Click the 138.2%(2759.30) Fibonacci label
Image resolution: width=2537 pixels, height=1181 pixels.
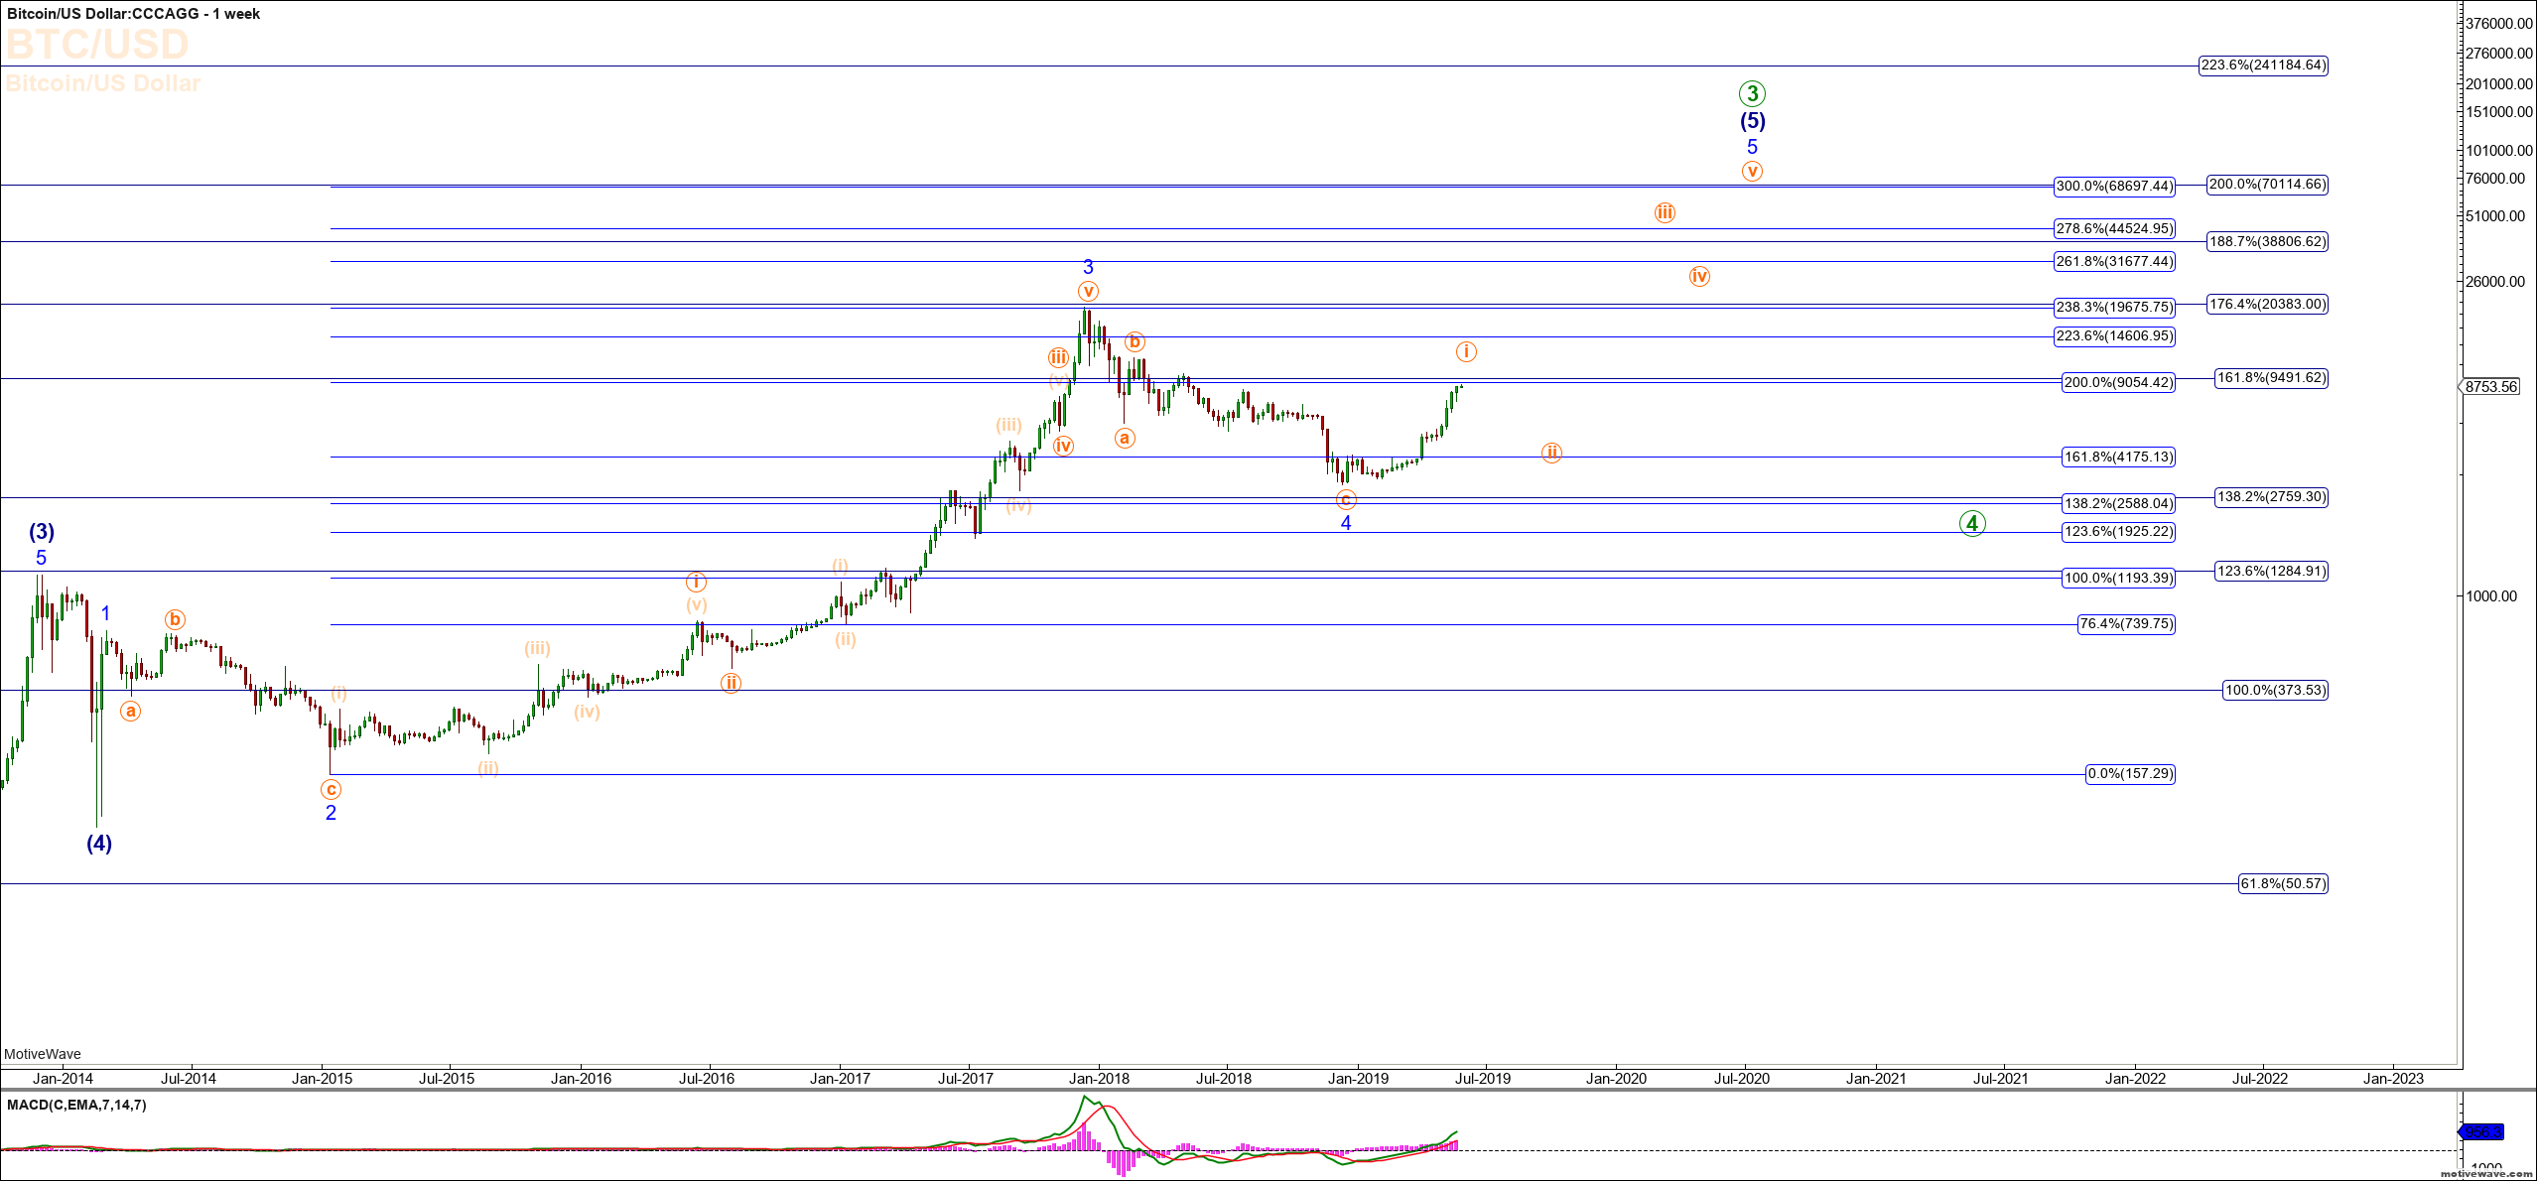click(x=2271, y=497)
